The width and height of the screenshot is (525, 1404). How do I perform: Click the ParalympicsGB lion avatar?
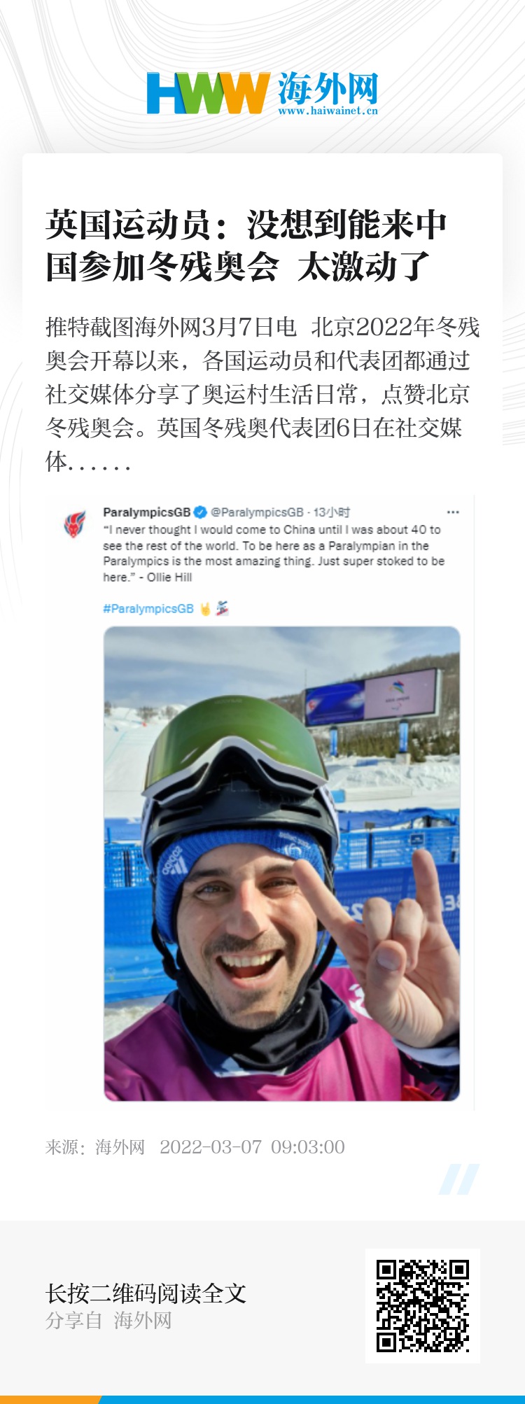pyautogui.click(x=75, y=524)
